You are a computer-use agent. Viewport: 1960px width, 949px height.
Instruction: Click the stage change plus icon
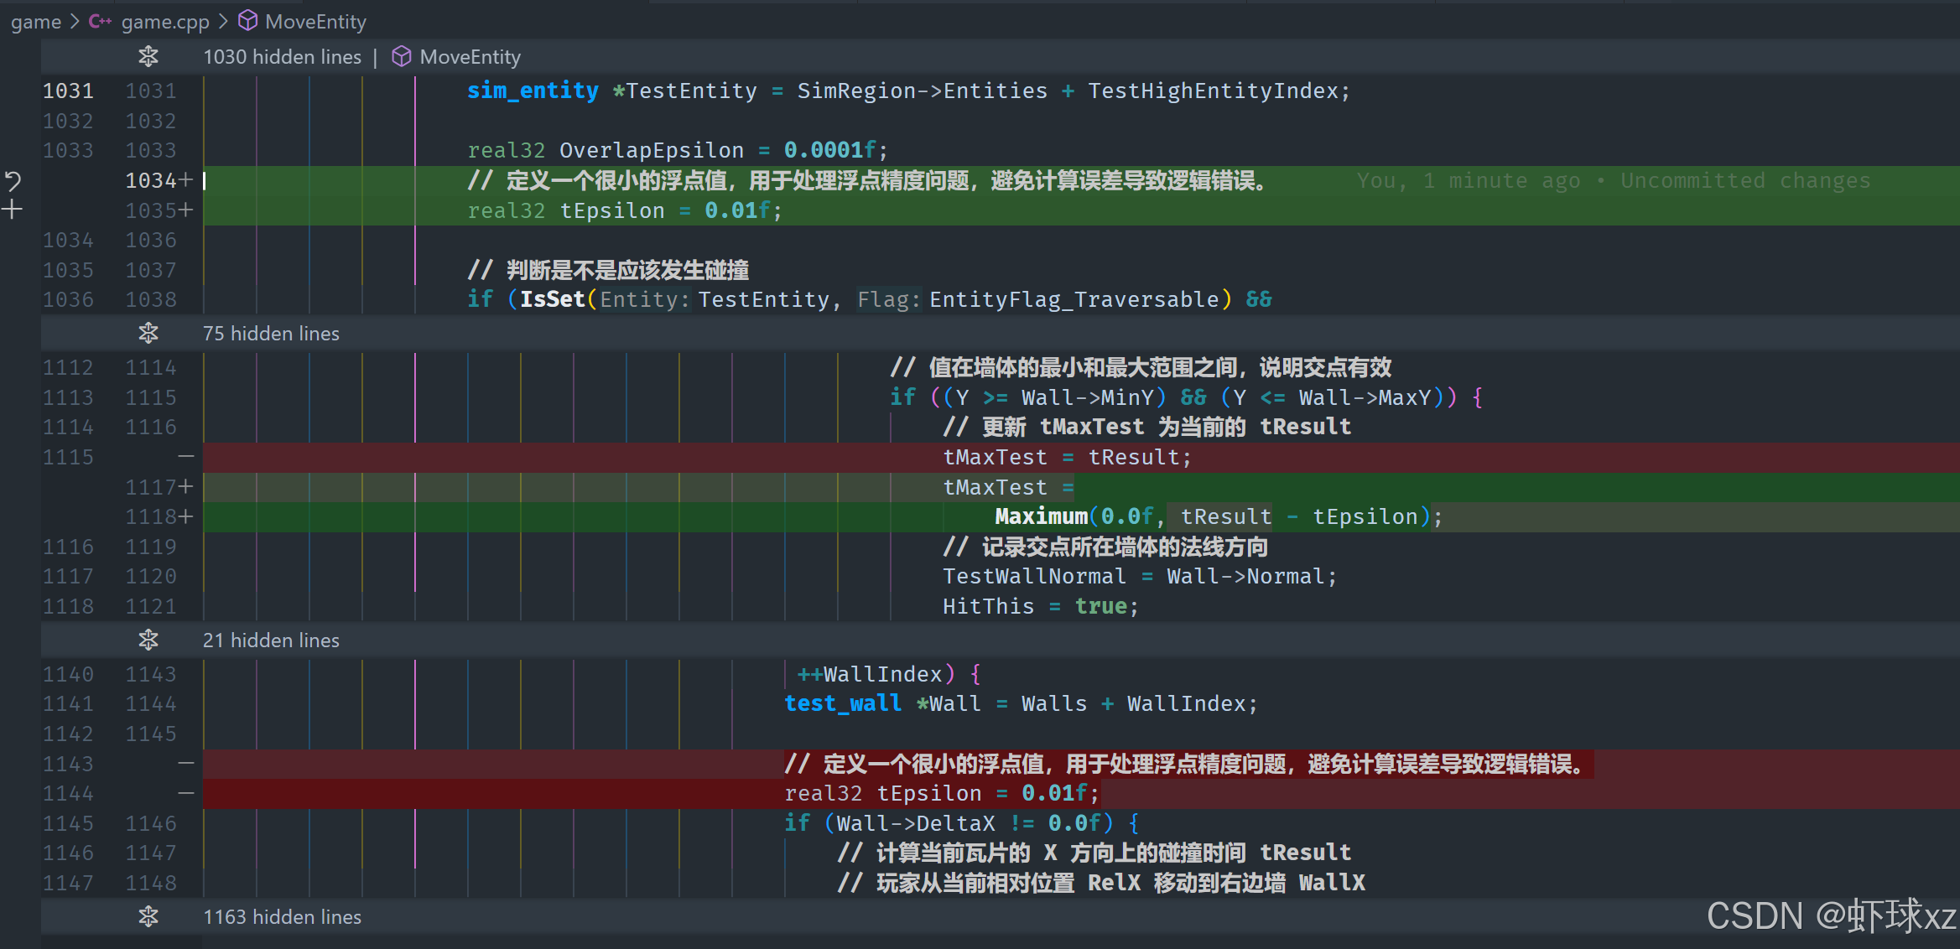(x=13, y=210)
